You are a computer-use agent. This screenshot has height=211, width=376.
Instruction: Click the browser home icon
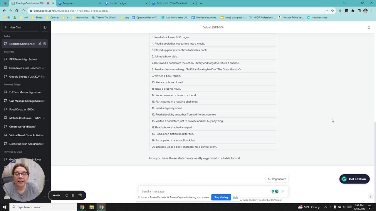click(x=23, y=11)
